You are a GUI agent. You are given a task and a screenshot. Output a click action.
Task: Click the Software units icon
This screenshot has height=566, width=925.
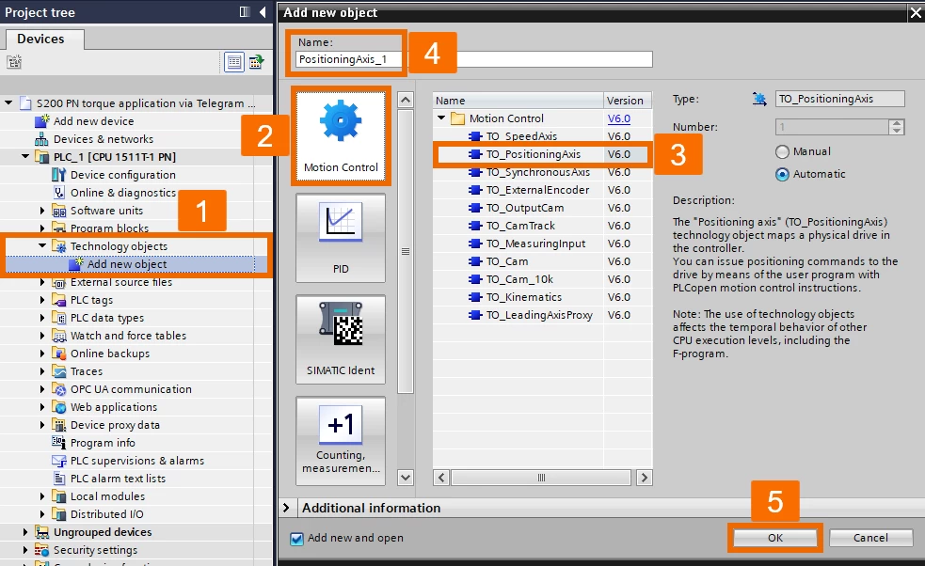pos(58,211)
